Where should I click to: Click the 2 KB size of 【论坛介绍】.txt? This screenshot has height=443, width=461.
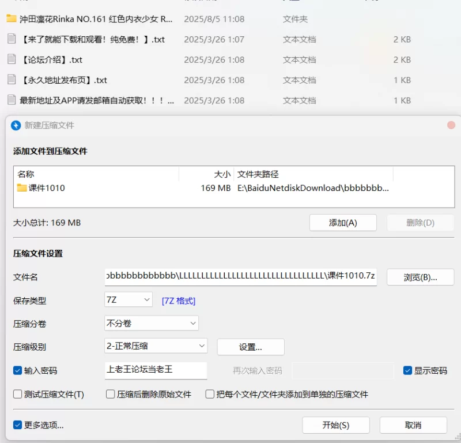click(402, 60)
